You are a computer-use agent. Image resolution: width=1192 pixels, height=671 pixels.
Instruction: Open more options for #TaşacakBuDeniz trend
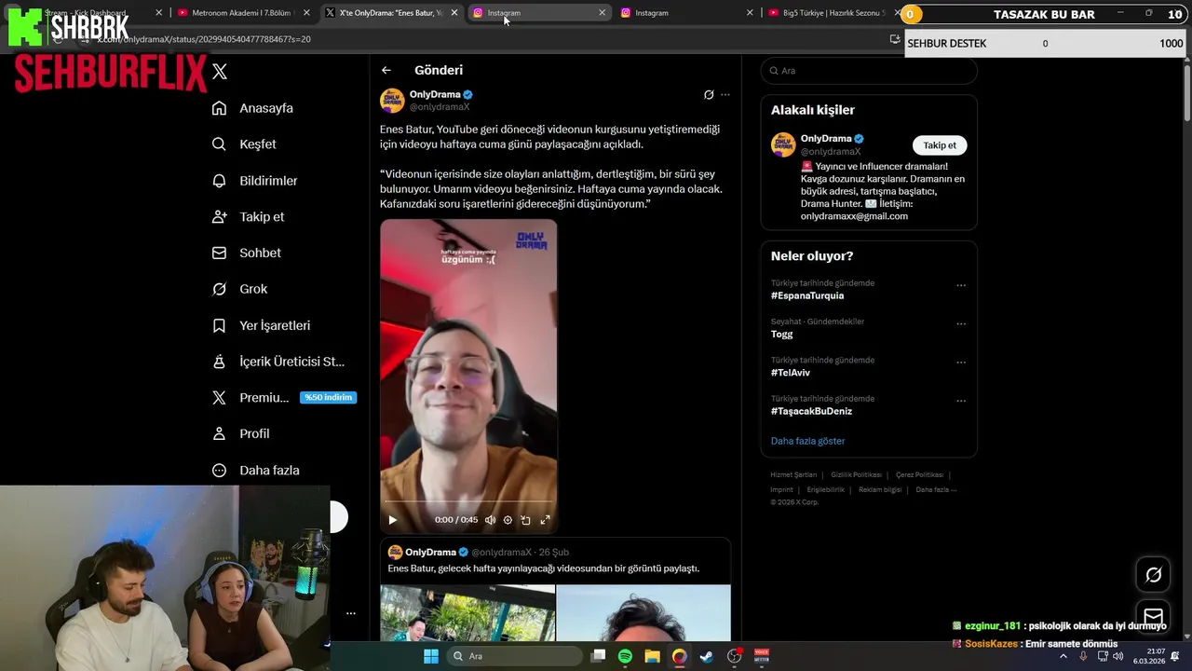click(961, 401)
